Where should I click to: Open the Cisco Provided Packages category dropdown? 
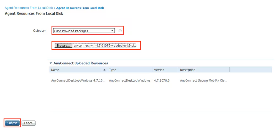pyautogui.click(x=84, y=31)
